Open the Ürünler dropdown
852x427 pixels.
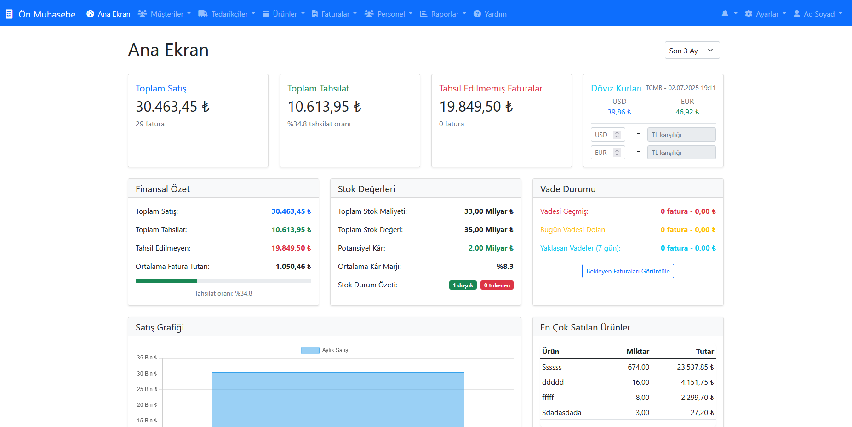tap(283, 14)
